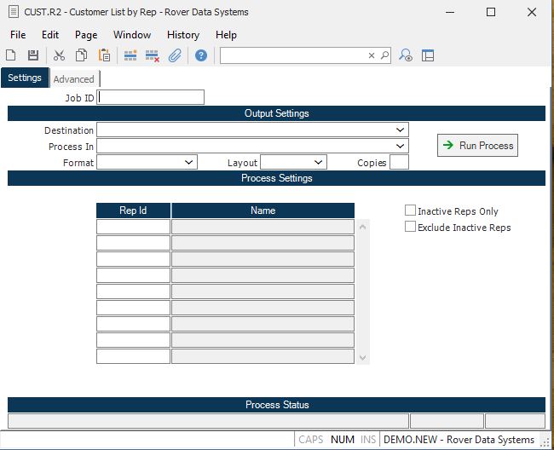Click the Cut scissors icon
The image size is (554, 450).
coord(59,55)
